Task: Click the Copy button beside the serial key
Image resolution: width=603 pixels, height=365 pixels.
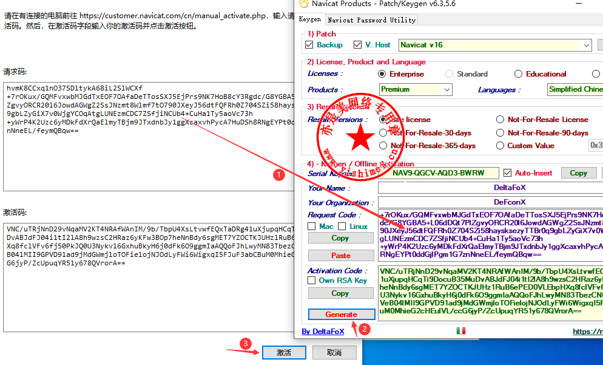Action: click(x=578, y=173)
